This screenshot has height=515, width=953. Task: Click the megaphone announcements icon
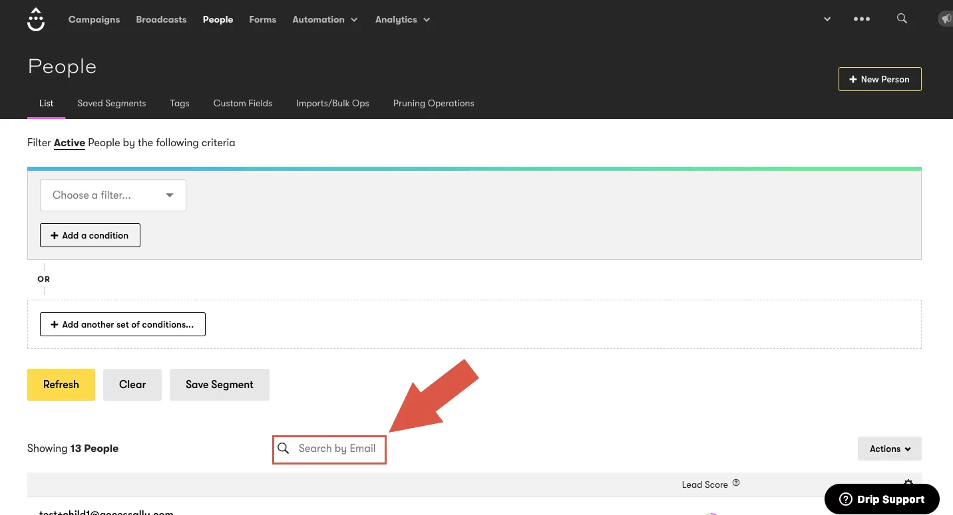pos(945,19)
